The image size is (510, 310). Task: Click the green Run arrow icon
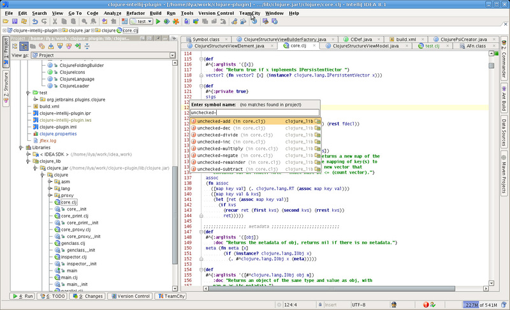158,22
